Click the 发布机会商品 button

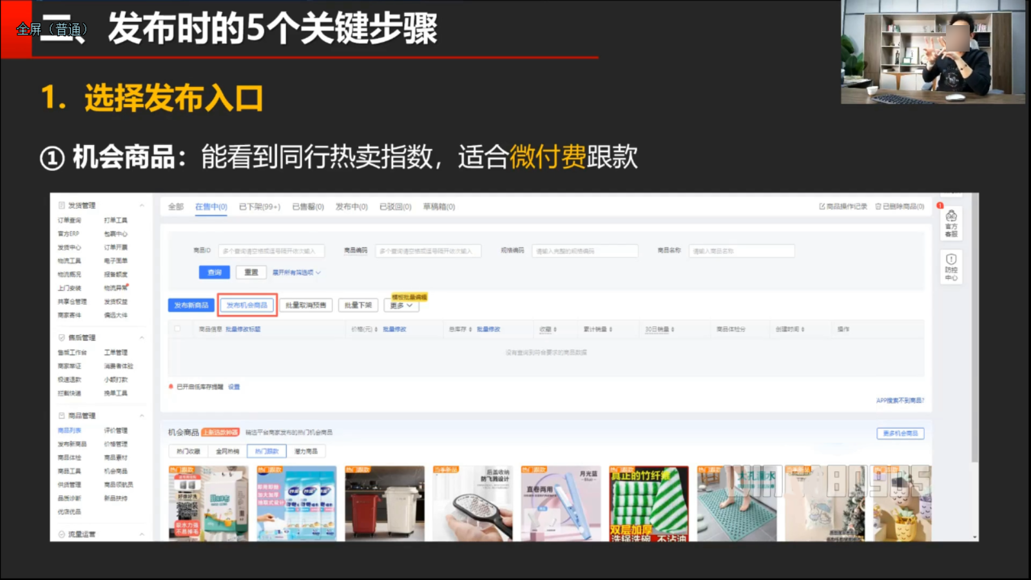coord(247,305)
